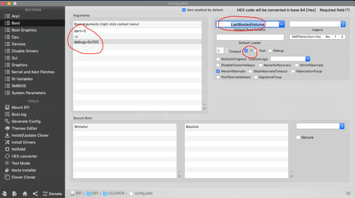Image resolution: width=355 pixels, height=198 pixels.
Task: Select XMPDetection No segment
Action: [328, 37]
